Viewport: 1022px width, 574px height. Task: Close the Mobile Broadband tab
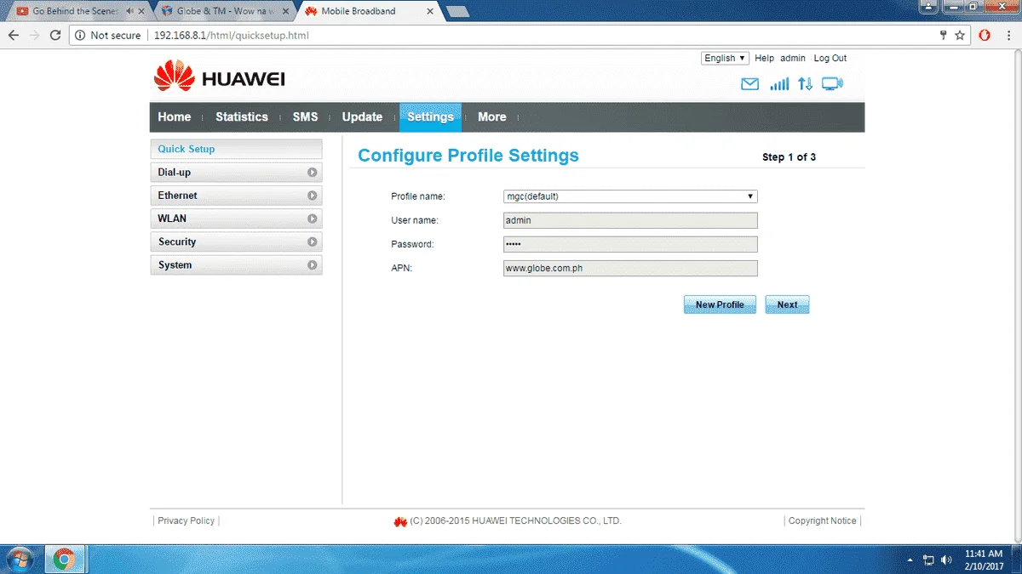[430, 11]
